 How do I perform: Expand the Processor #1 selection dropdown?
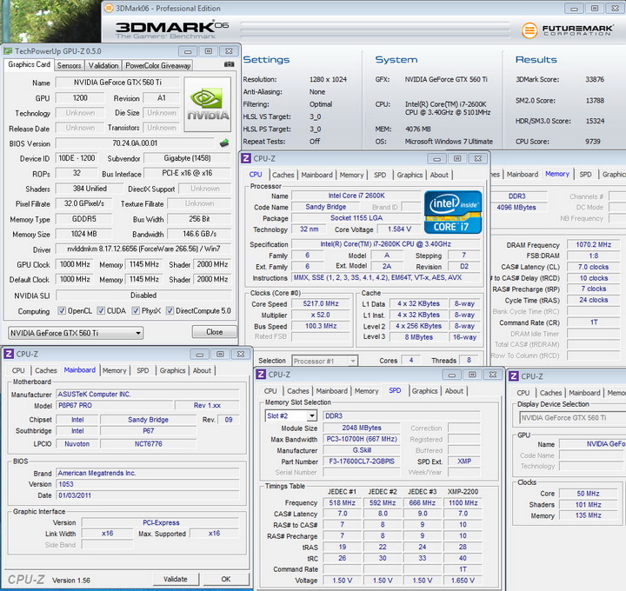click(323, 361)
